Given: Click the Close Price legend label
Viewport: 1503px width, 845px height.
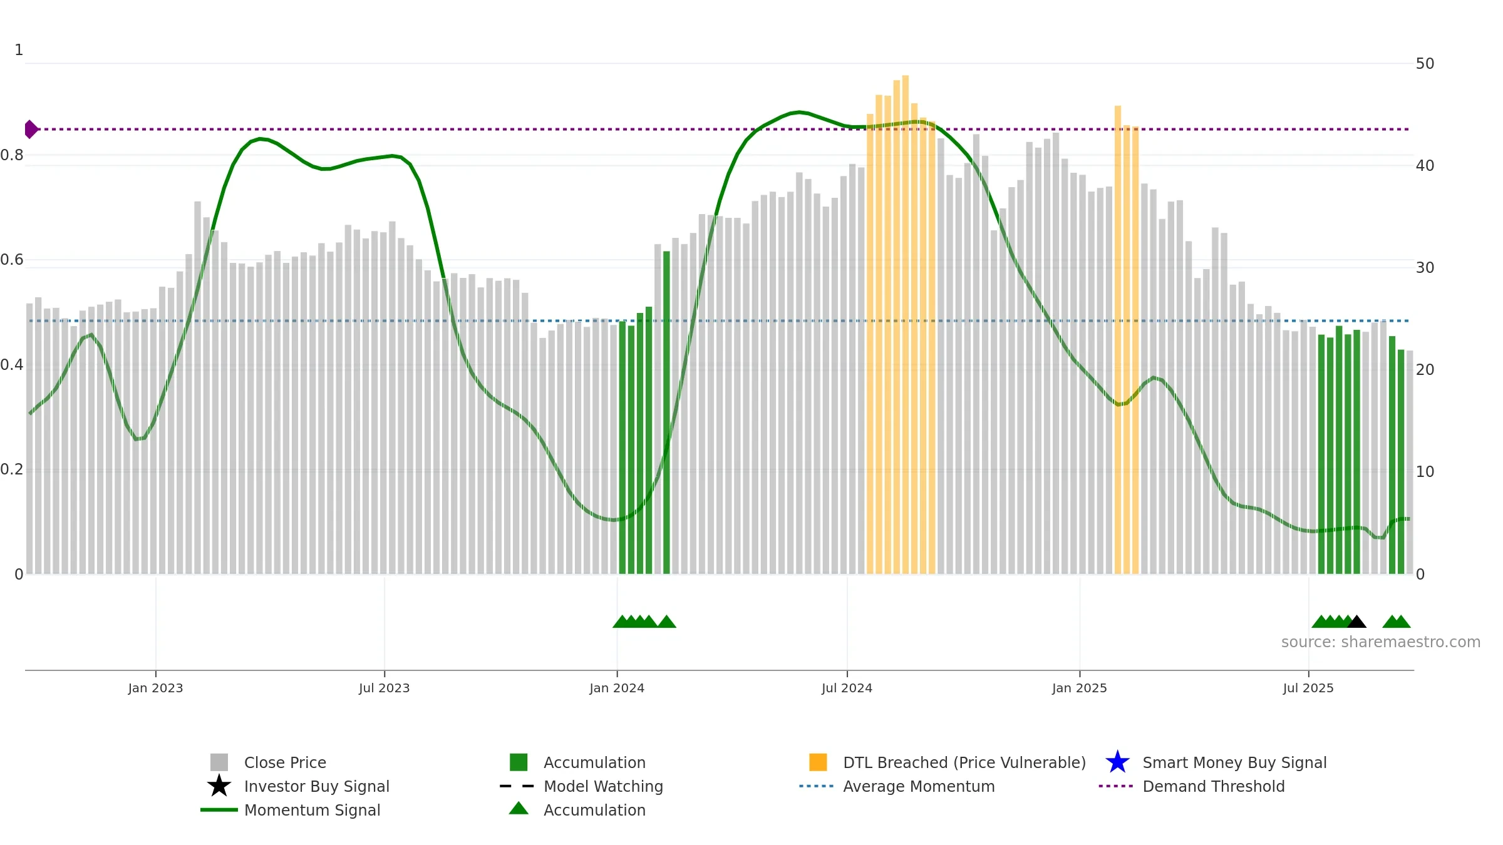Looking at the screenshot, I should pos(285,762).
